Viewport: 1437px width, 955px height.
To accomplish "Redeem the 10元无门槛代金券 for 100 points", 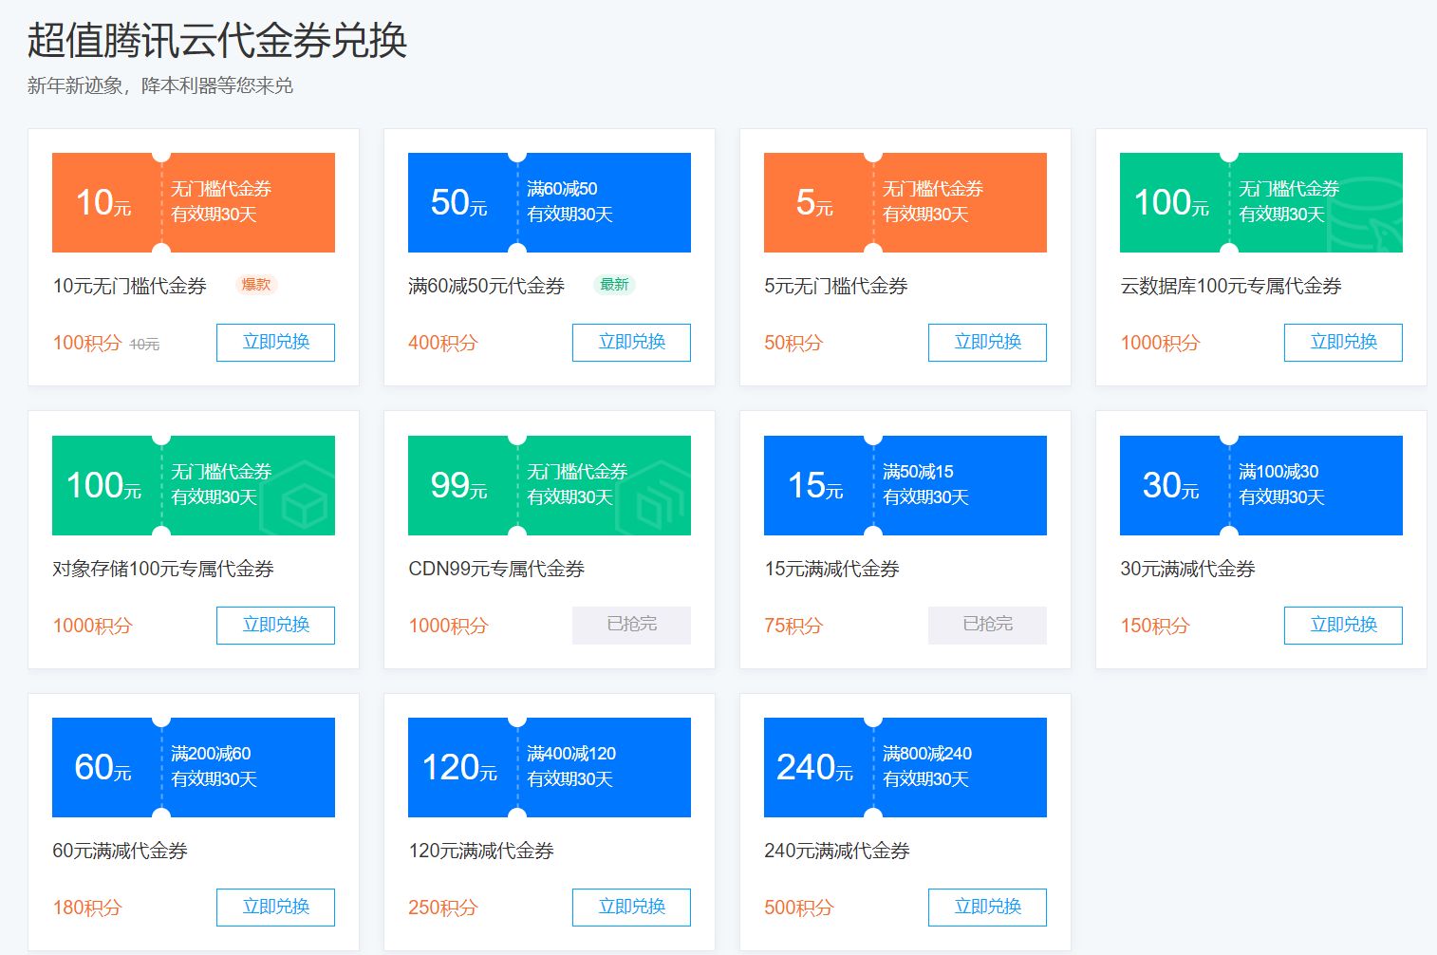I will click(275, 343).
